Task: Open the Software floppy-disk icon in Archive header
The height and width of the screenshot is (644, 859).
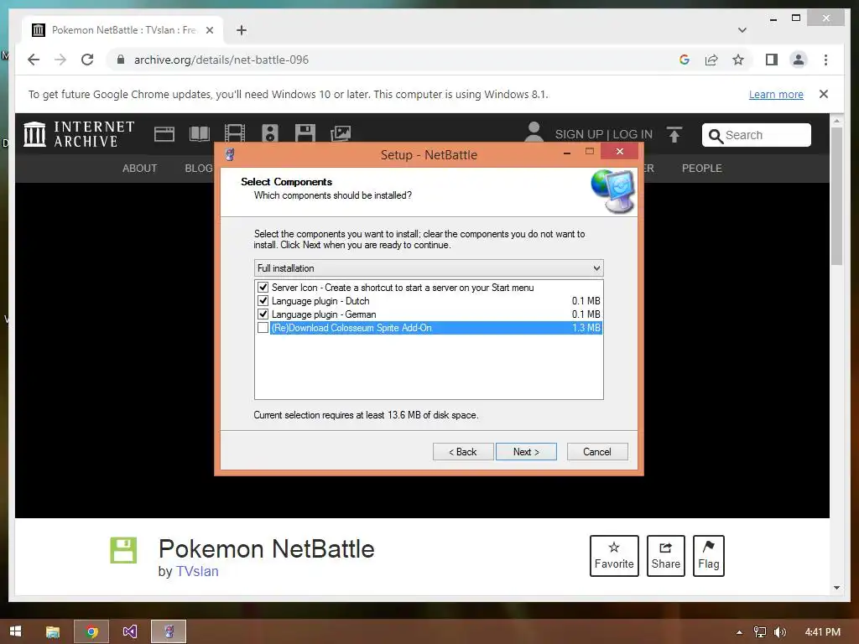Action: tap(305, 134)
